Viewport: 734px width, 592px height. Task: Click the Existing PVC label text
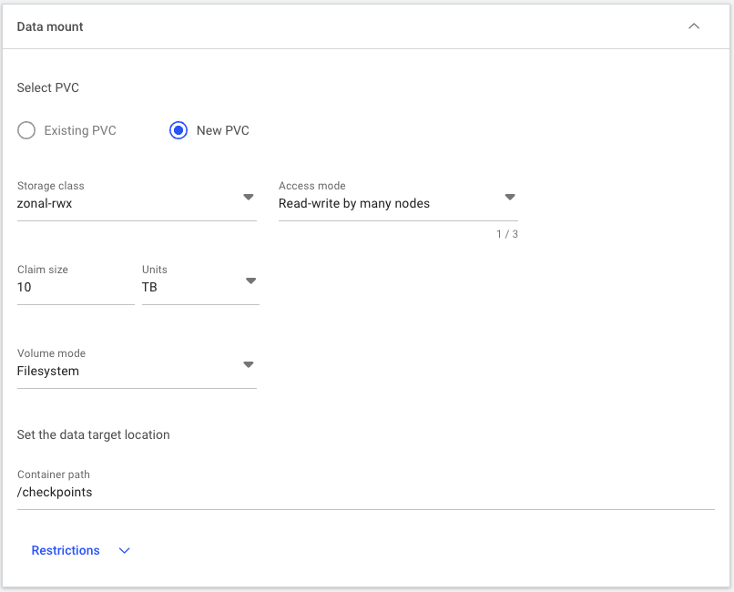pyautogui.click(x=80, y=130)
